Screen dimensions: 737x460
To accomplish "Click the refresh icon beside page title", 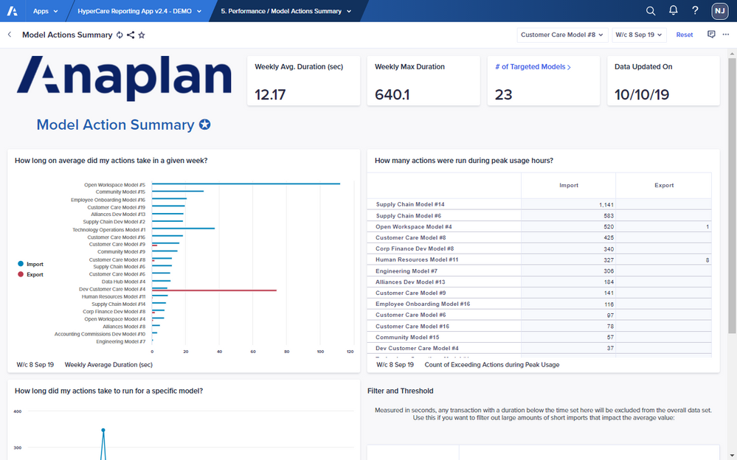I will coord(120,35).
